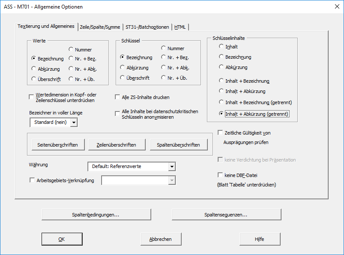This screenshot has height=255, width=344.
Task: Open the Arbeitsgebiets-Verknüpfung dropdown arrow
Action: [172, 180]
